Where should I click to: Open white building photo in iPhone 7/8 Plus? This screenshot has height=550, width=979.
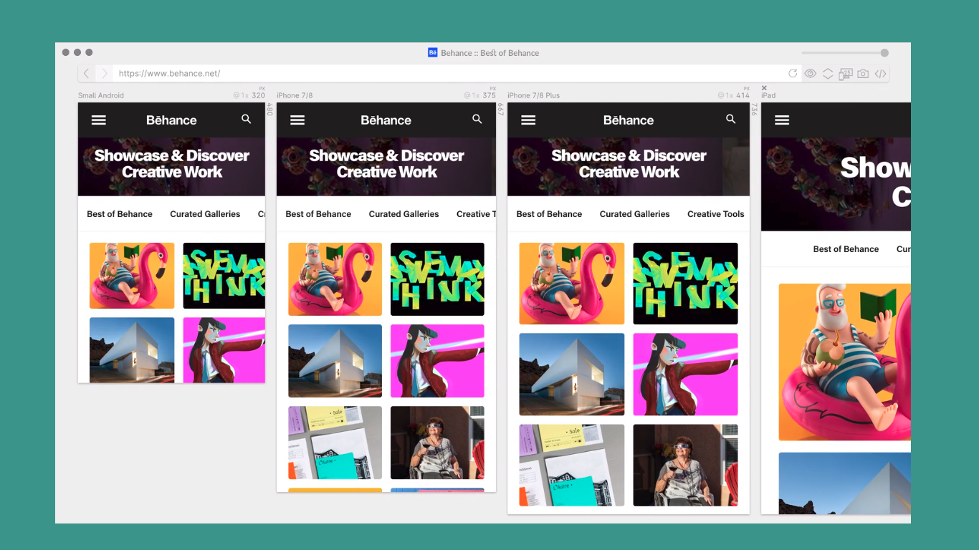(572, 374)
